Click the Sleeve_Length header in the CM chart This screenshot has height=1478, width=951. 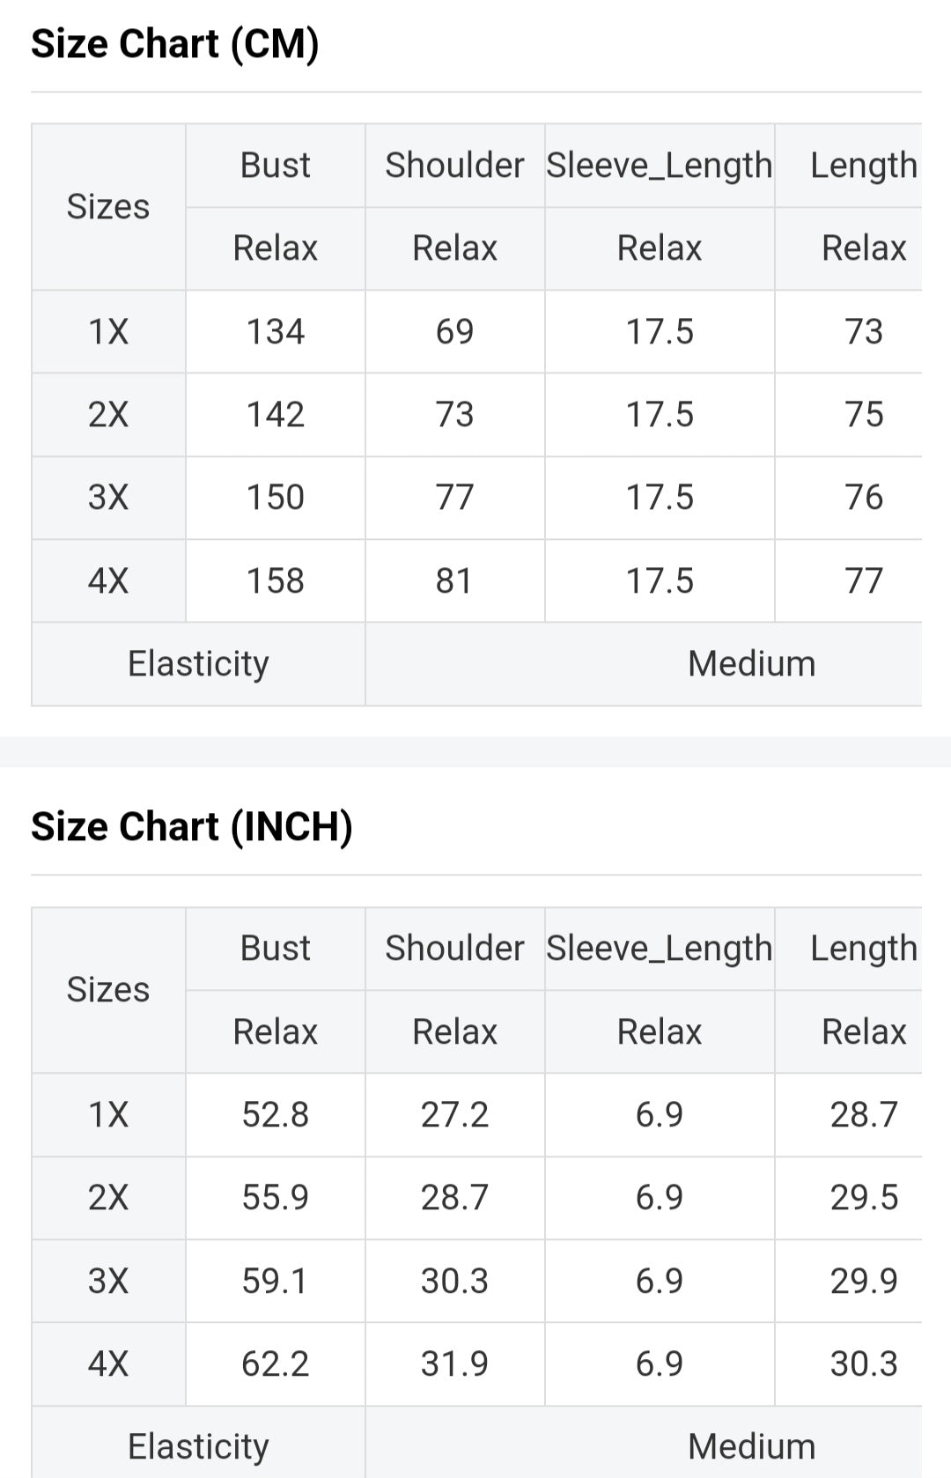659,166
